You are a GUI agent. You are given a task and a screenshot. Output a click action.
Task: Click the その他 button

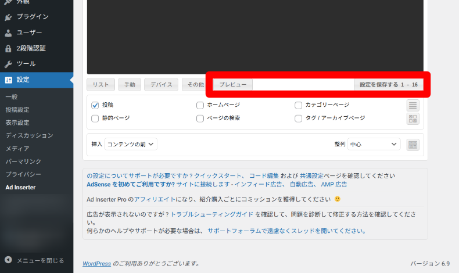[195, 85]
